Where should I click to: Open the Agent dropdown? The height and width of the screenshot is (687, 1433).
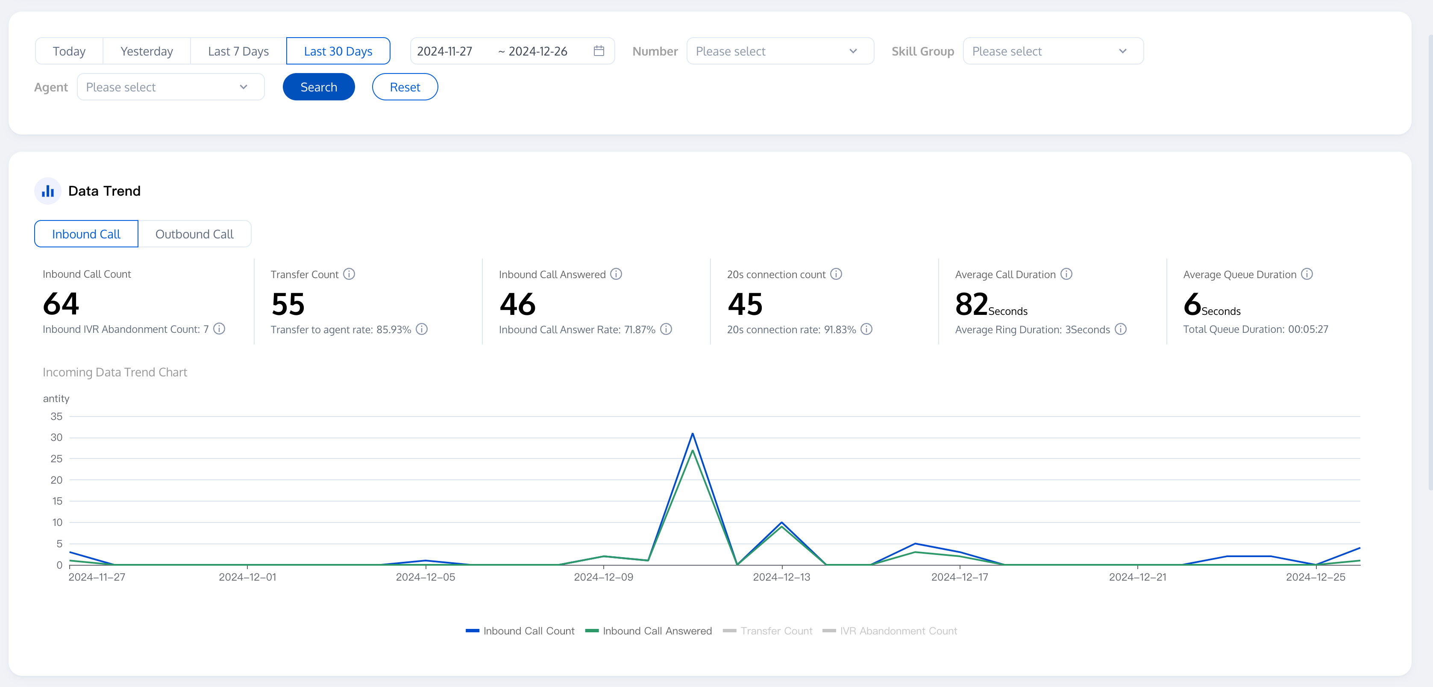coord(170,87)
